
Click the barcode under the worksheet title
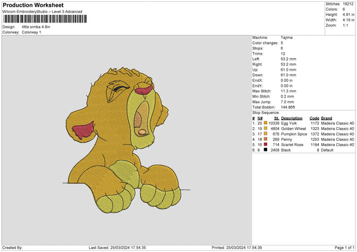45,19
